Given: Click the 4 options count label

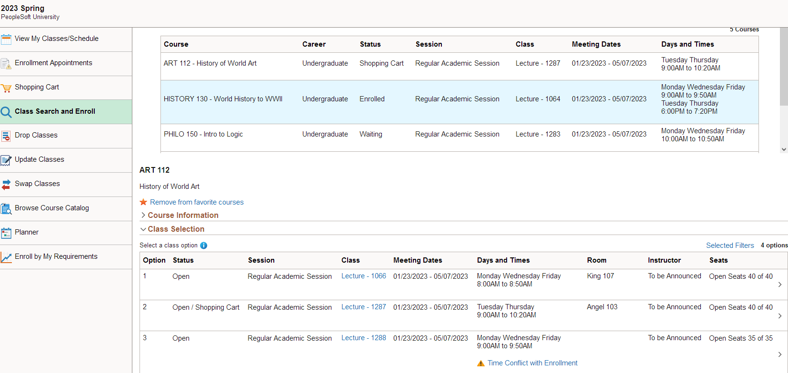Looking at the screenshot, I should (x=774, y=245).
